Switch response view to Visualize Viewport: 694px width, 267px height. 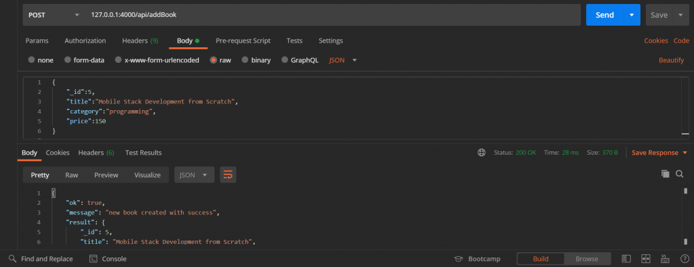point(147,175)
